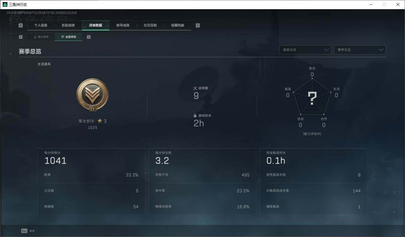Click the E key hint after the tabs
The image size is (405, 237).
(x=198, y=25)
